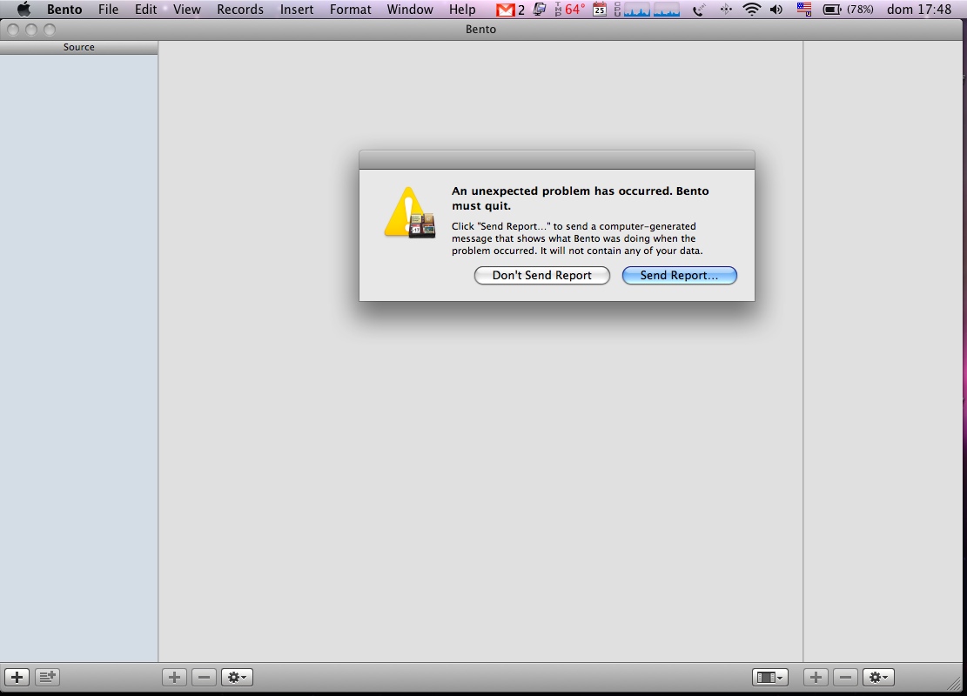Open the form-area gear action menu
967x696 pixels.
point(237,678)
